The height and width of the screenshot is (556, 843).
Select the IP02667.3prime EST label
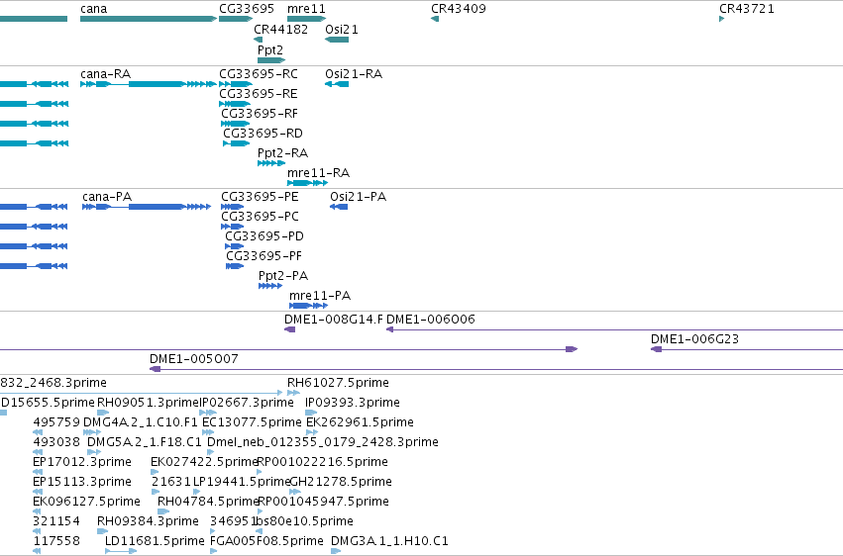click(247, 403)
